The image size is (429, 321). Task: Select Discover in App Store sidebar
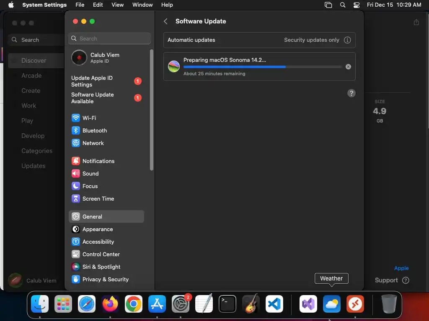coord(36,61)
